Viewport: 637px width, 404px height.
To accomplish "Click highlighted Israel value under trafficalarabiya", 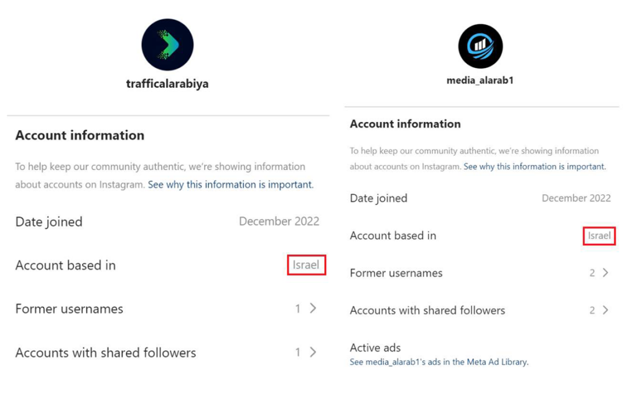I will point(306,265).
